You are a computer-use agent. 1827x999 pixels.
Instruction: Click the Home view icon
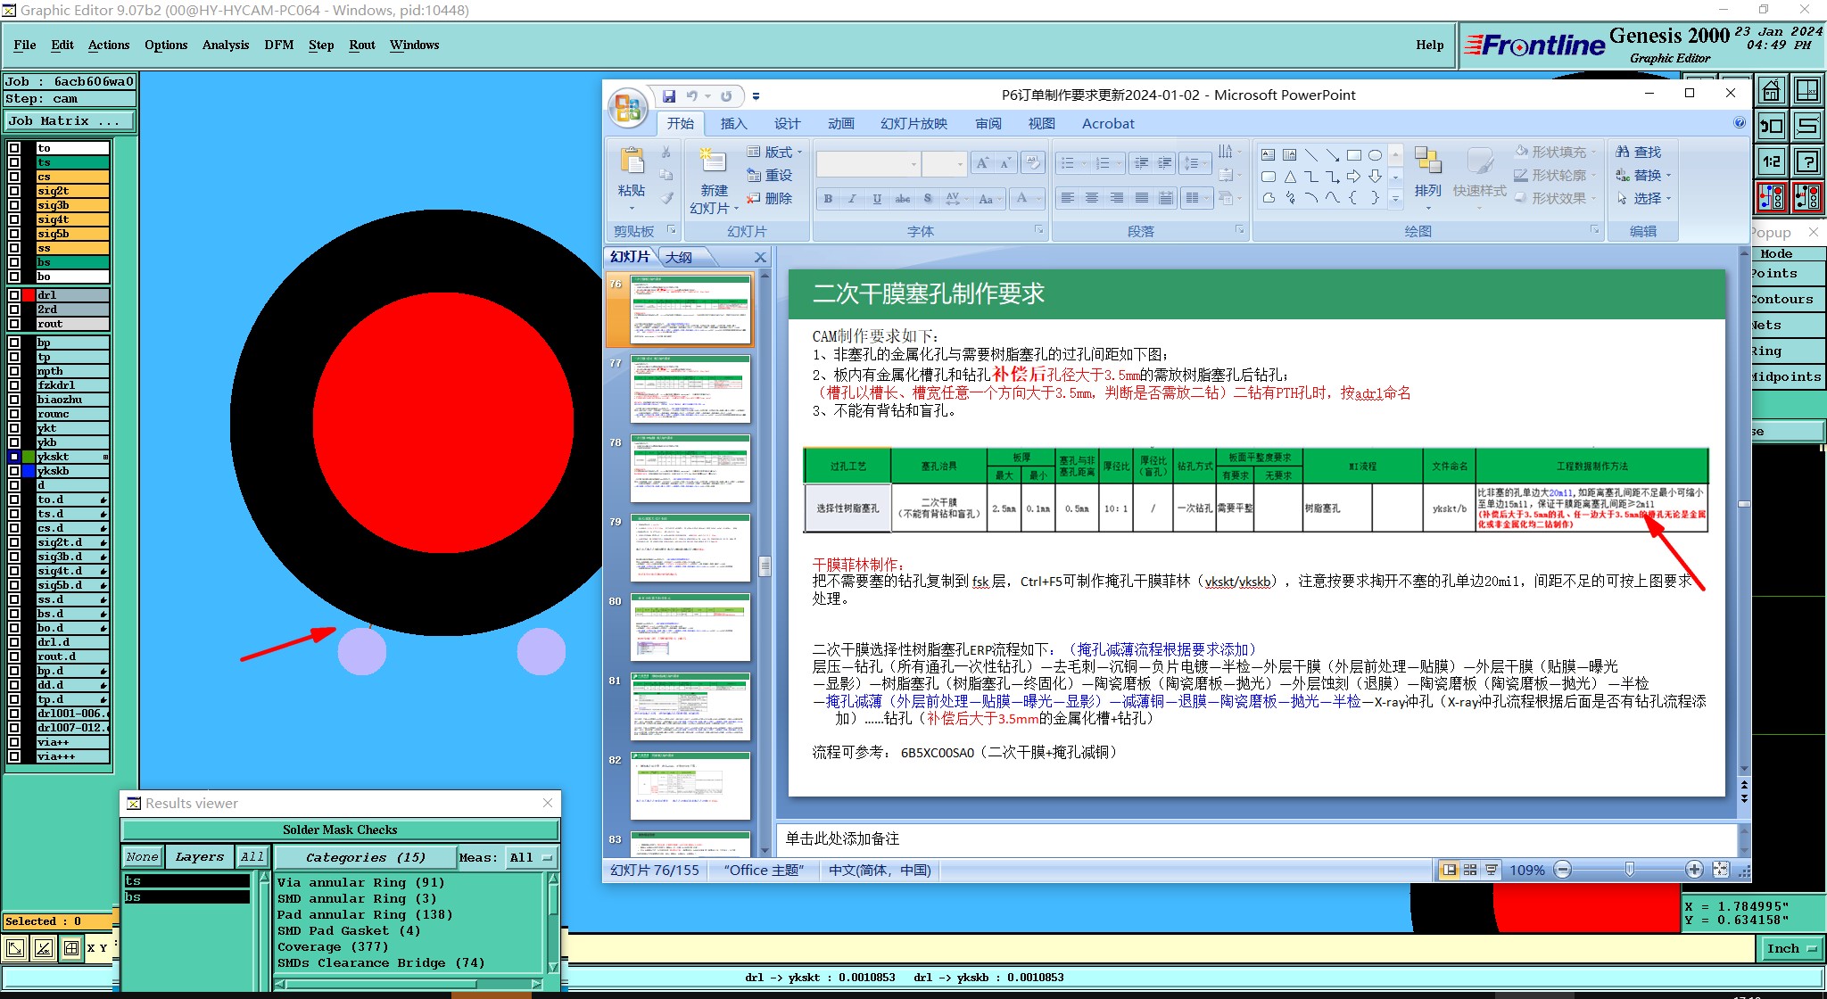pyautogui.click(x=1771, y=90)
